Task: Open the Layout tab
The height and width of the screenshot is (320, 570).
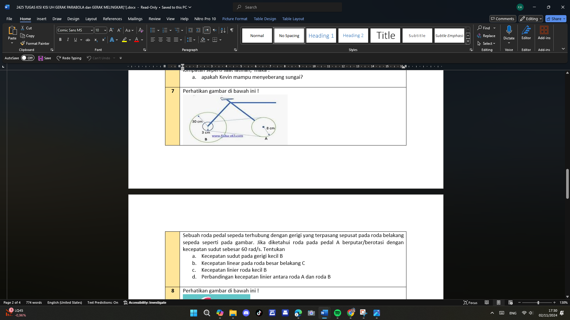Action: pos(91,19)
